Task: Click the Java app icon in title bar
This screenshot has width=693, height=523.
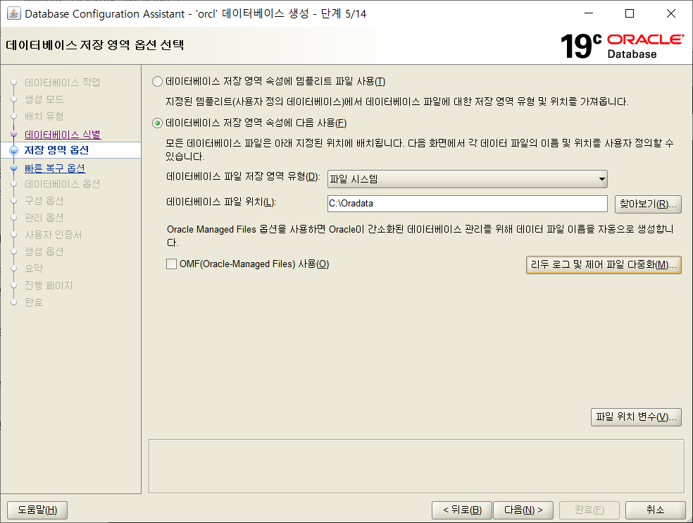Action: click(x=13, y=13)
